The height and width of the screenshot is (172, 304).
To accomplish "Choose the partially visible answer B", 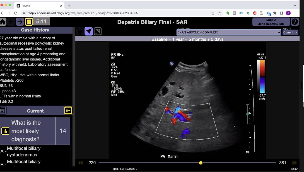I will click(x=35, y=162).
